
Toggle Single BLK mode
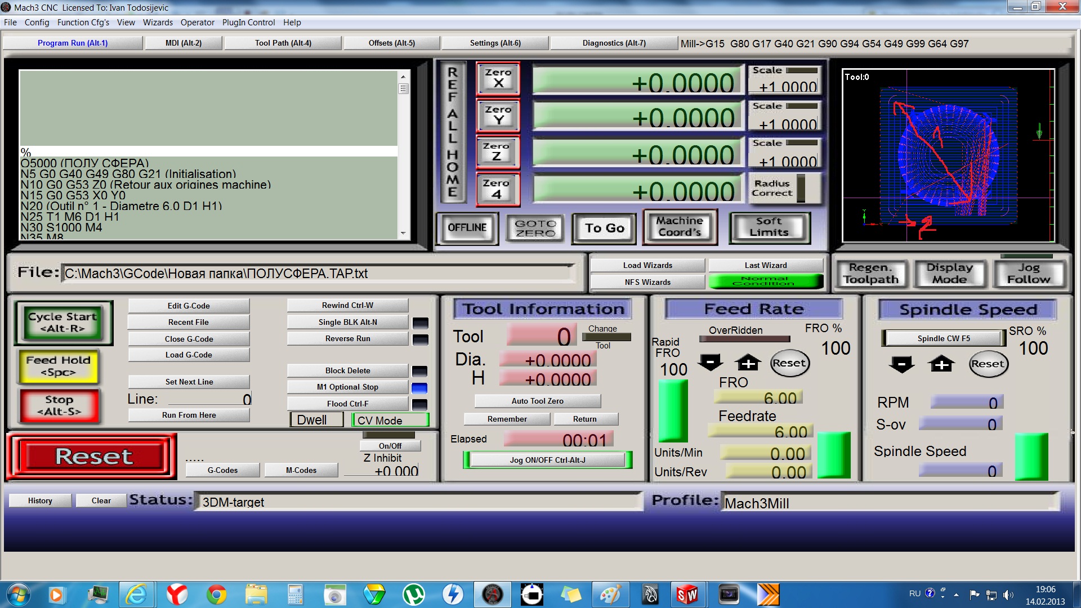(347, 322)
